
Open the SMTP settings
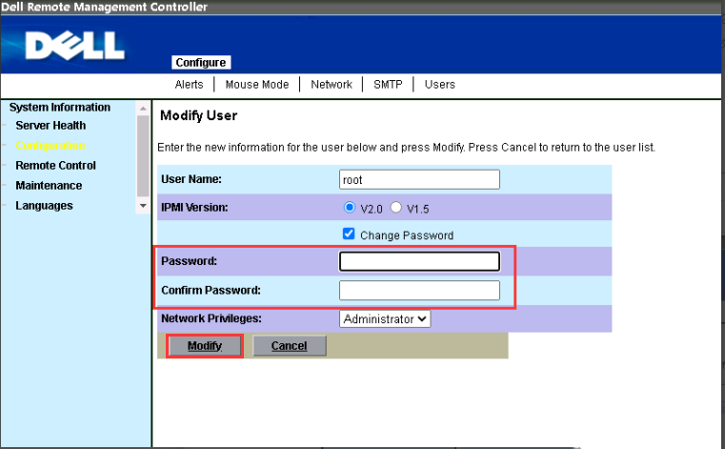pyautogui.click(x=388, y=85)
